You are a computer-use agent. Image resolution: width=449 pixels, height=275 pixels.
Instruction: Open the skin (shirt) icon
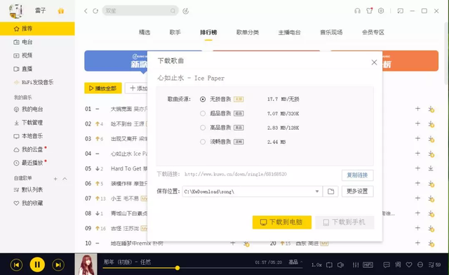pos(370,11)
